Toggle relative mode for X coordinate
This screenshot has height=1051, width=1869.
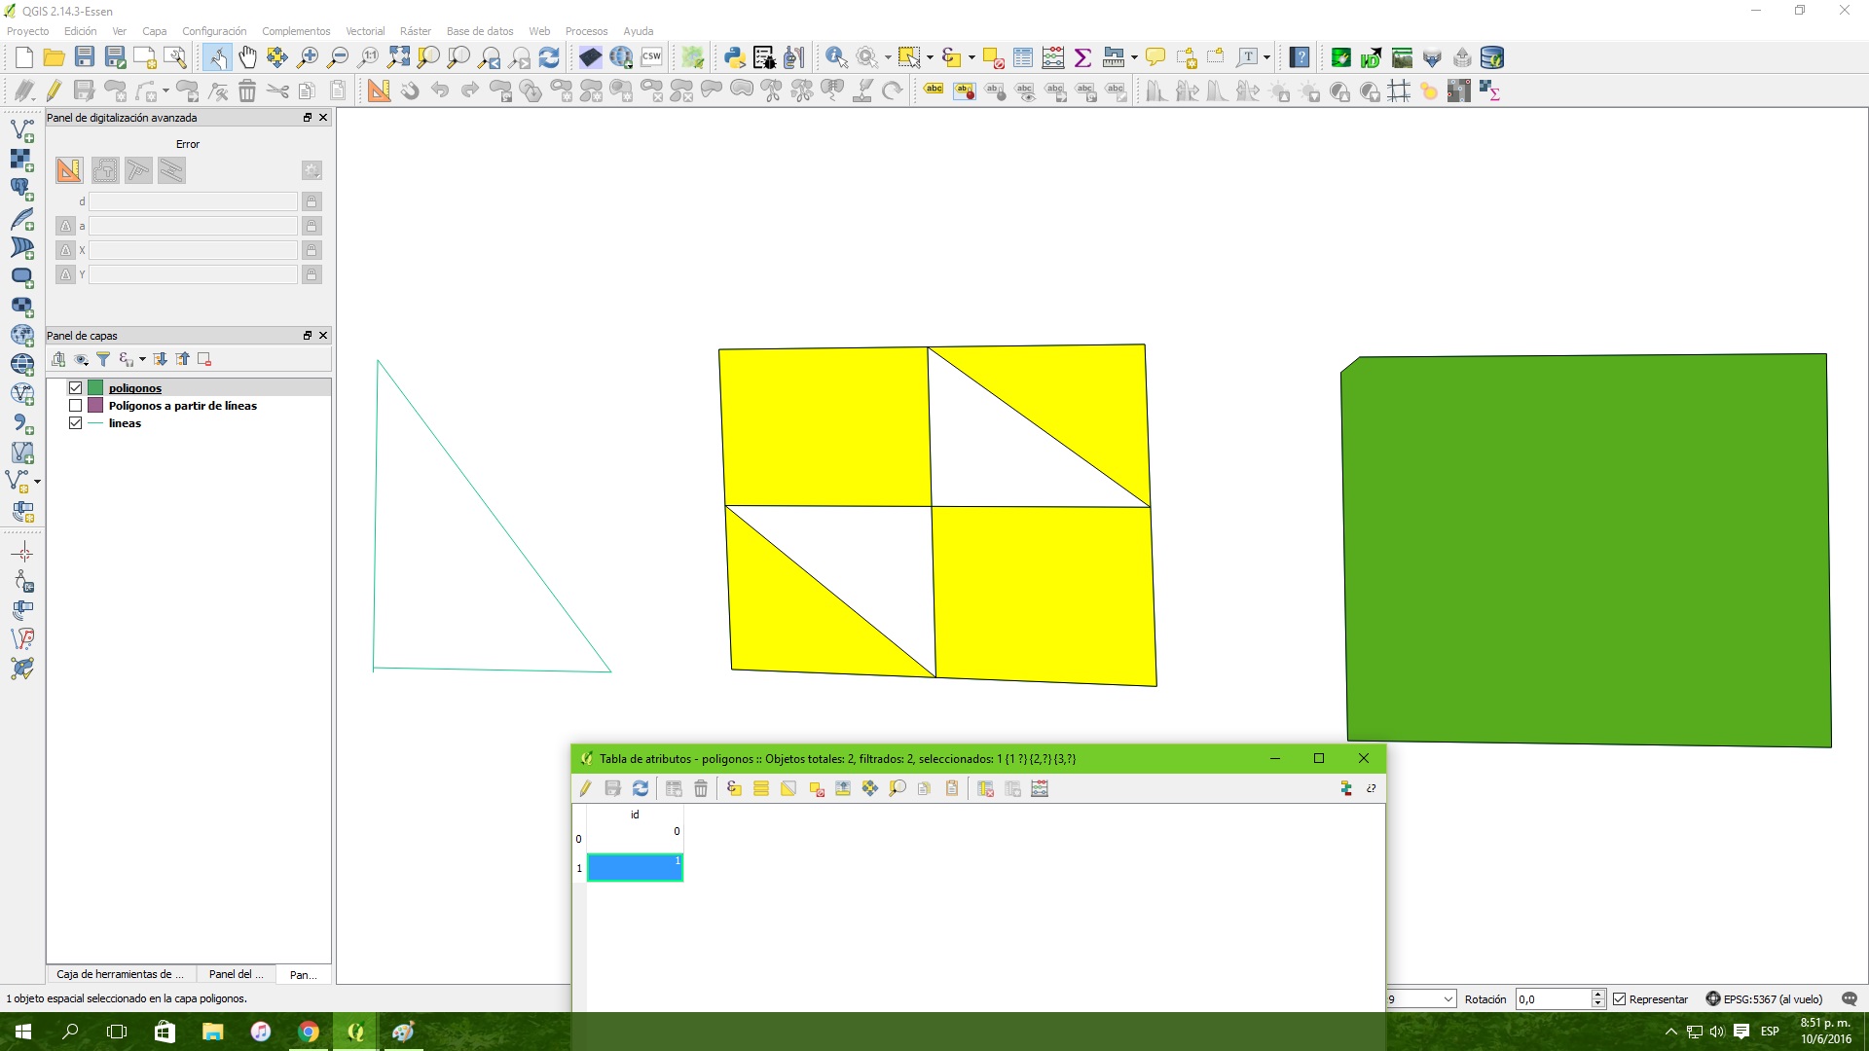click(x=65, y=250)
